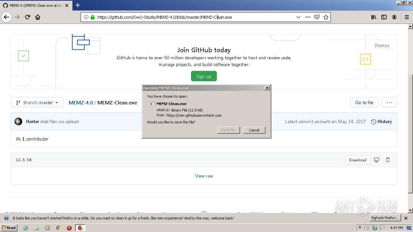This screenshot has width=413, height=232.
Task: Cancel the MEMZ-Clean.exe download dialog
Action: [254, 130]
